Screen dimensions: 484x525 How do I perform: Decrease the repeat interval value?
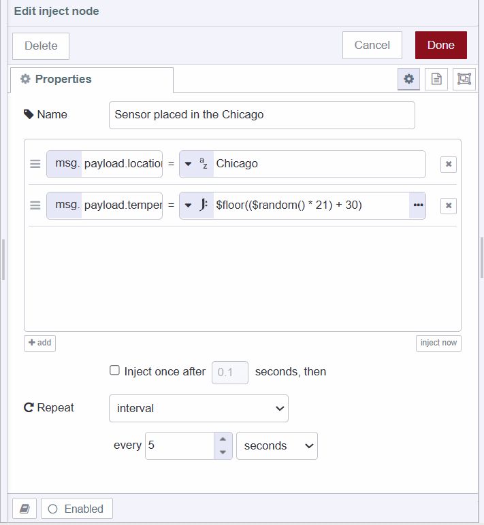pyautogui.click(x=223, y=452)
